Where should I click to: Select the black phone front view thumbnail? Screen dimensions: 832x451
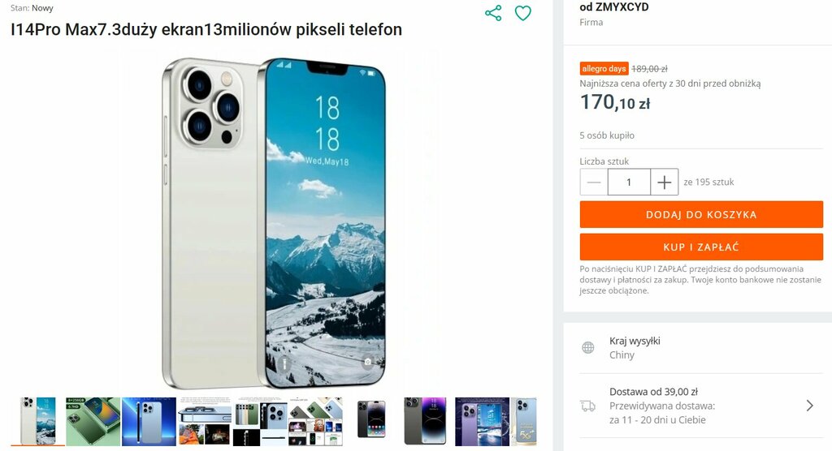370,421
